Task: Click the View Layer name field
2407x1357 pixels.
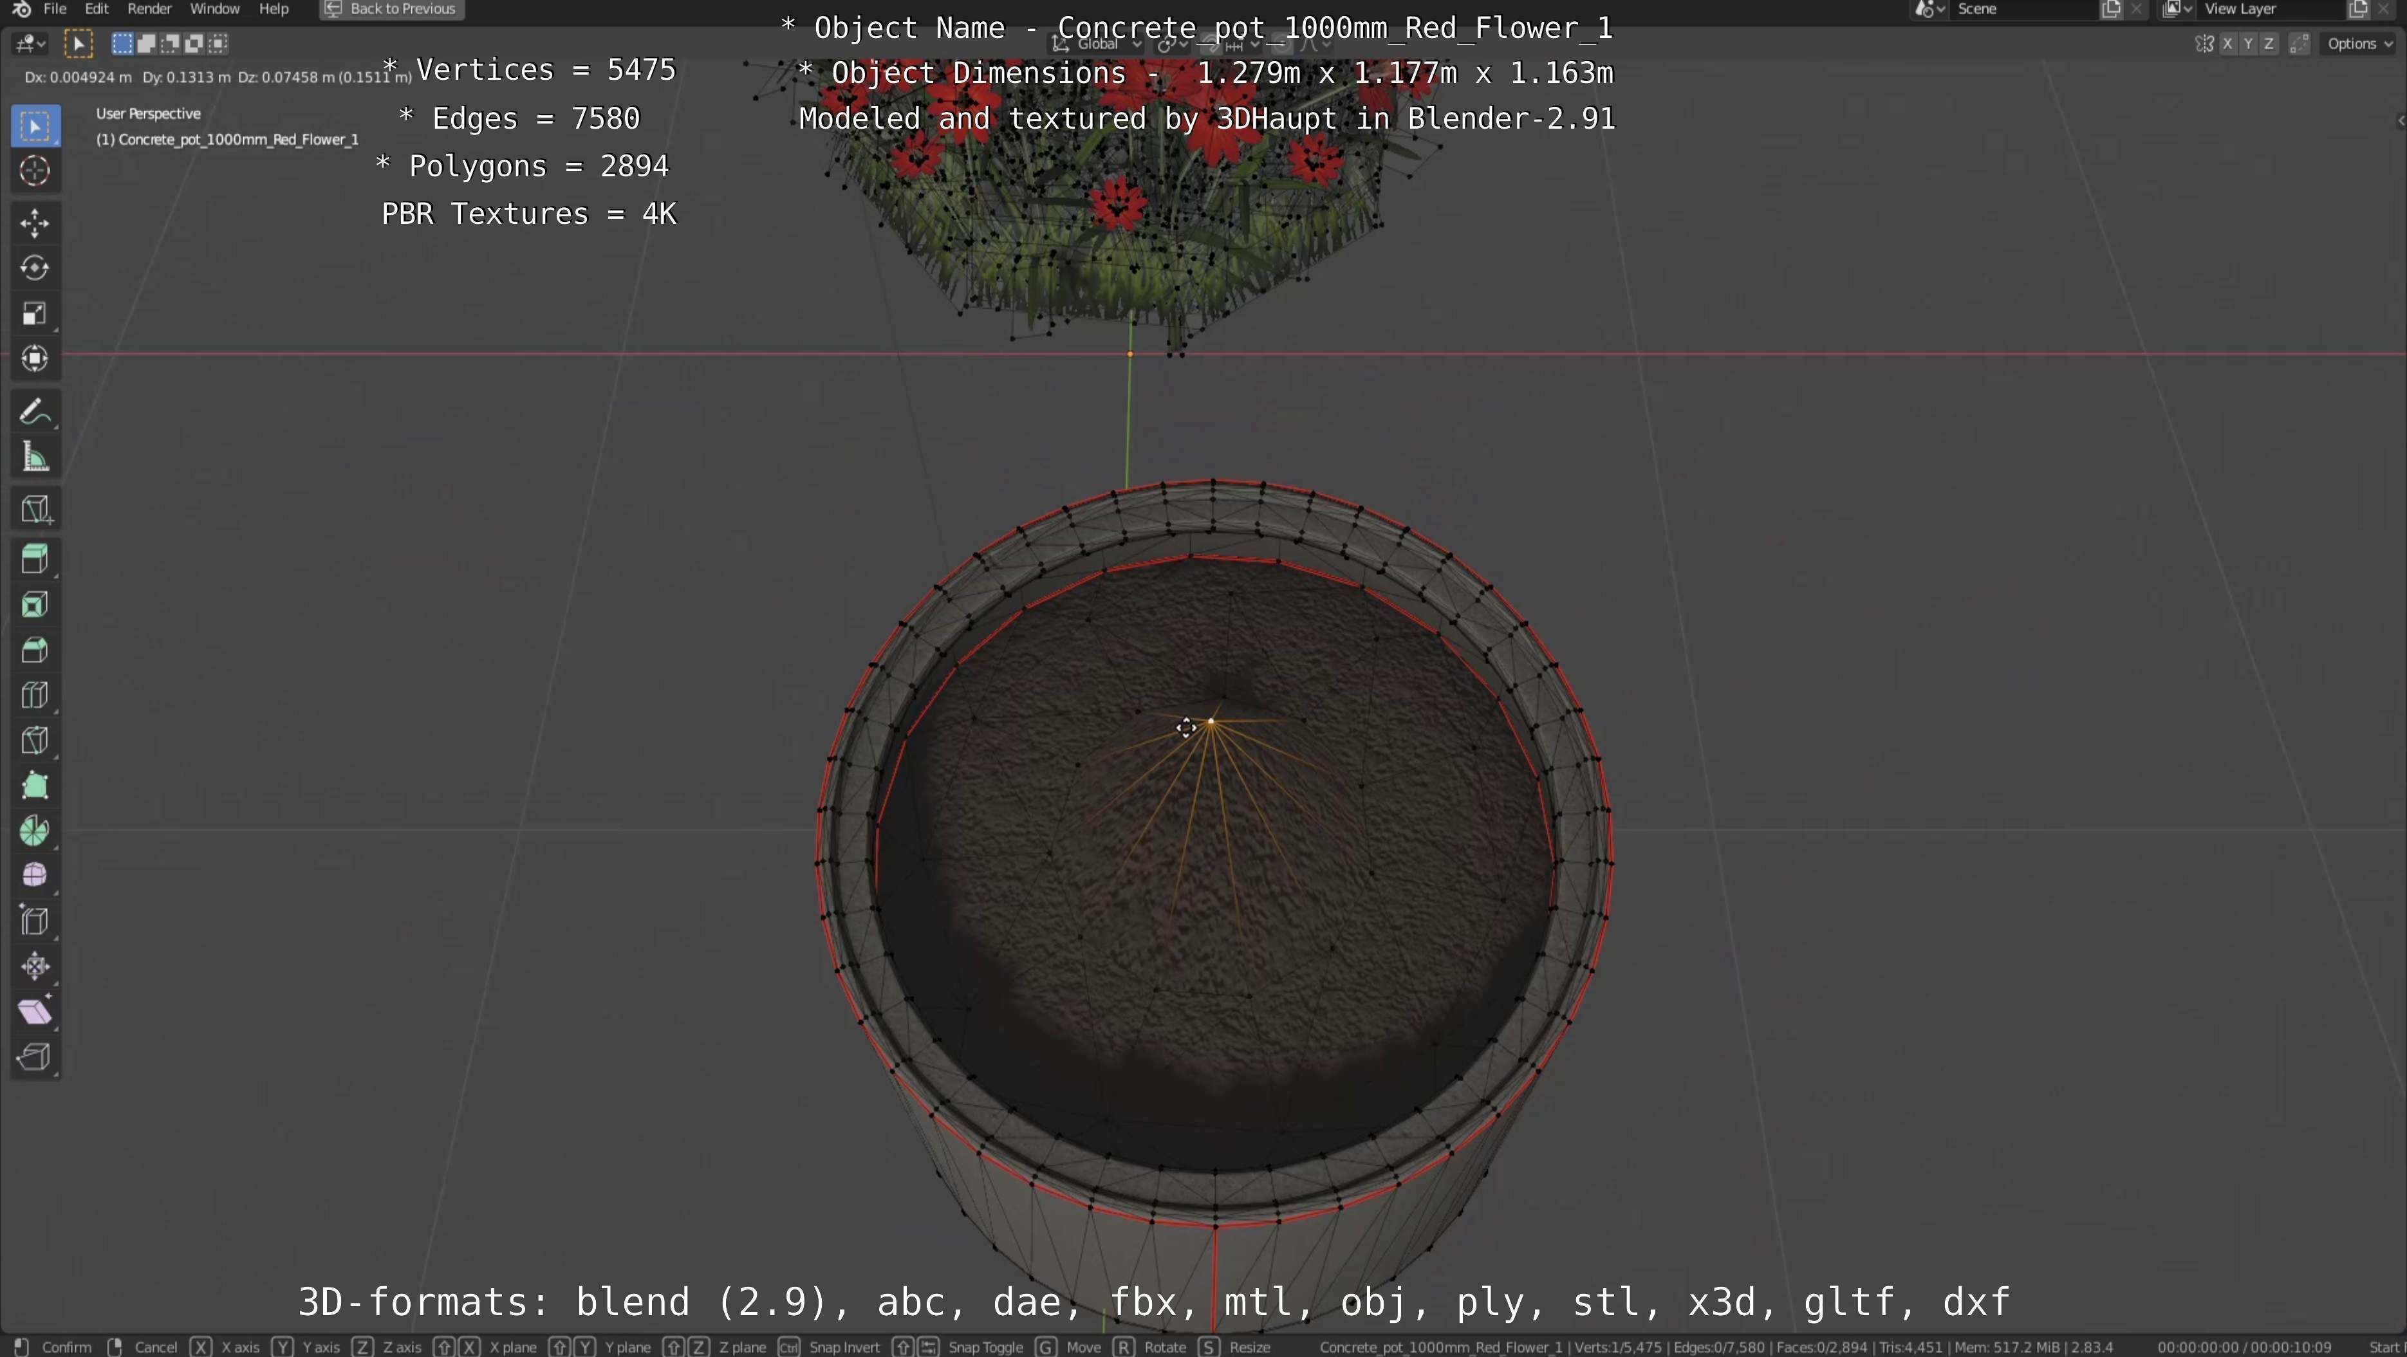Action: click(2271, 10)
